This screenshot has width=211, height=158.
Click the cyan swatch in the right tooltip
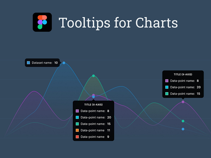tap(167, 87)
